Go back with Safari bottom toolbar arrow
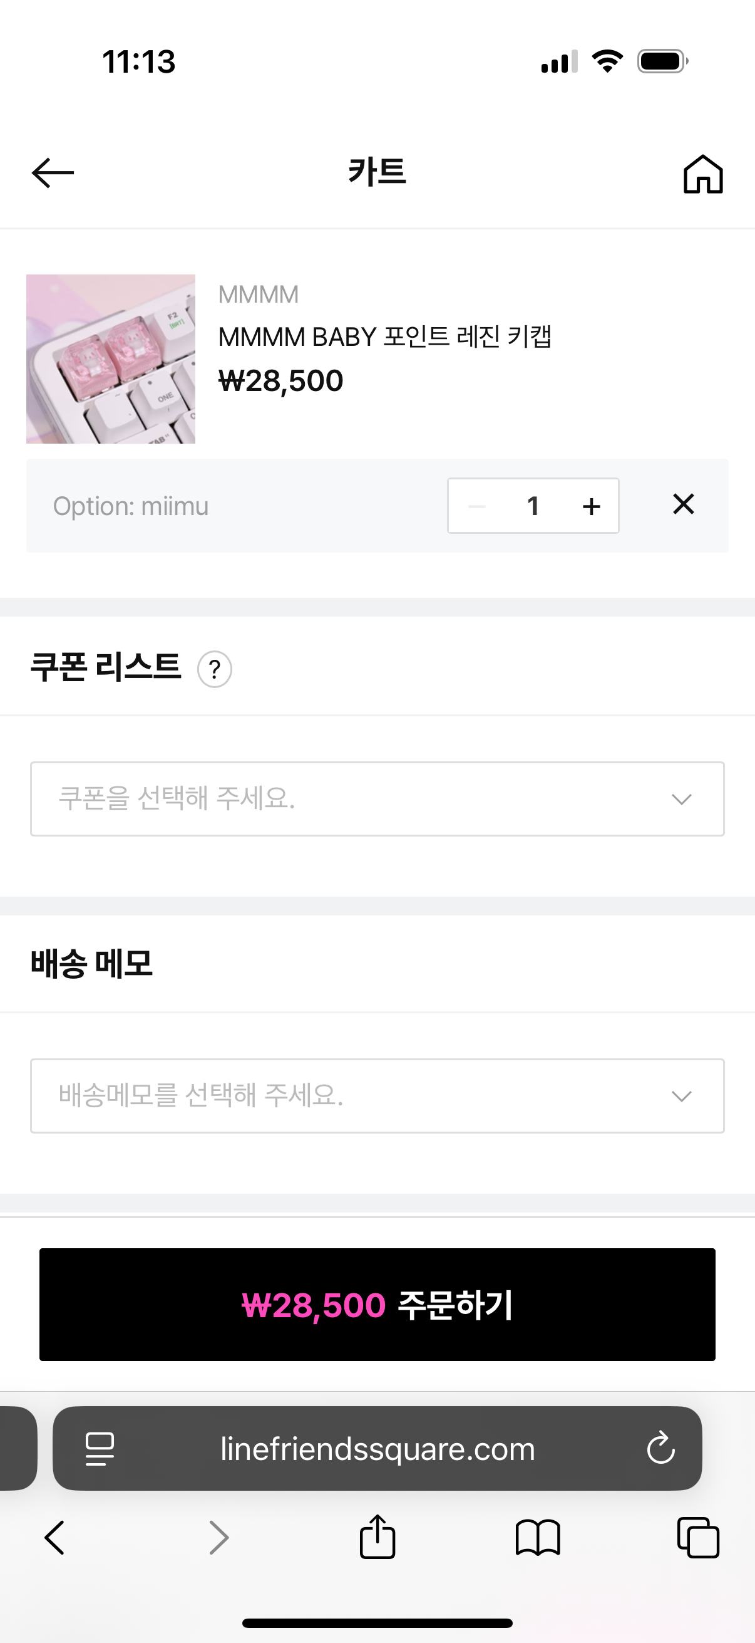 tap(55, 1538)
